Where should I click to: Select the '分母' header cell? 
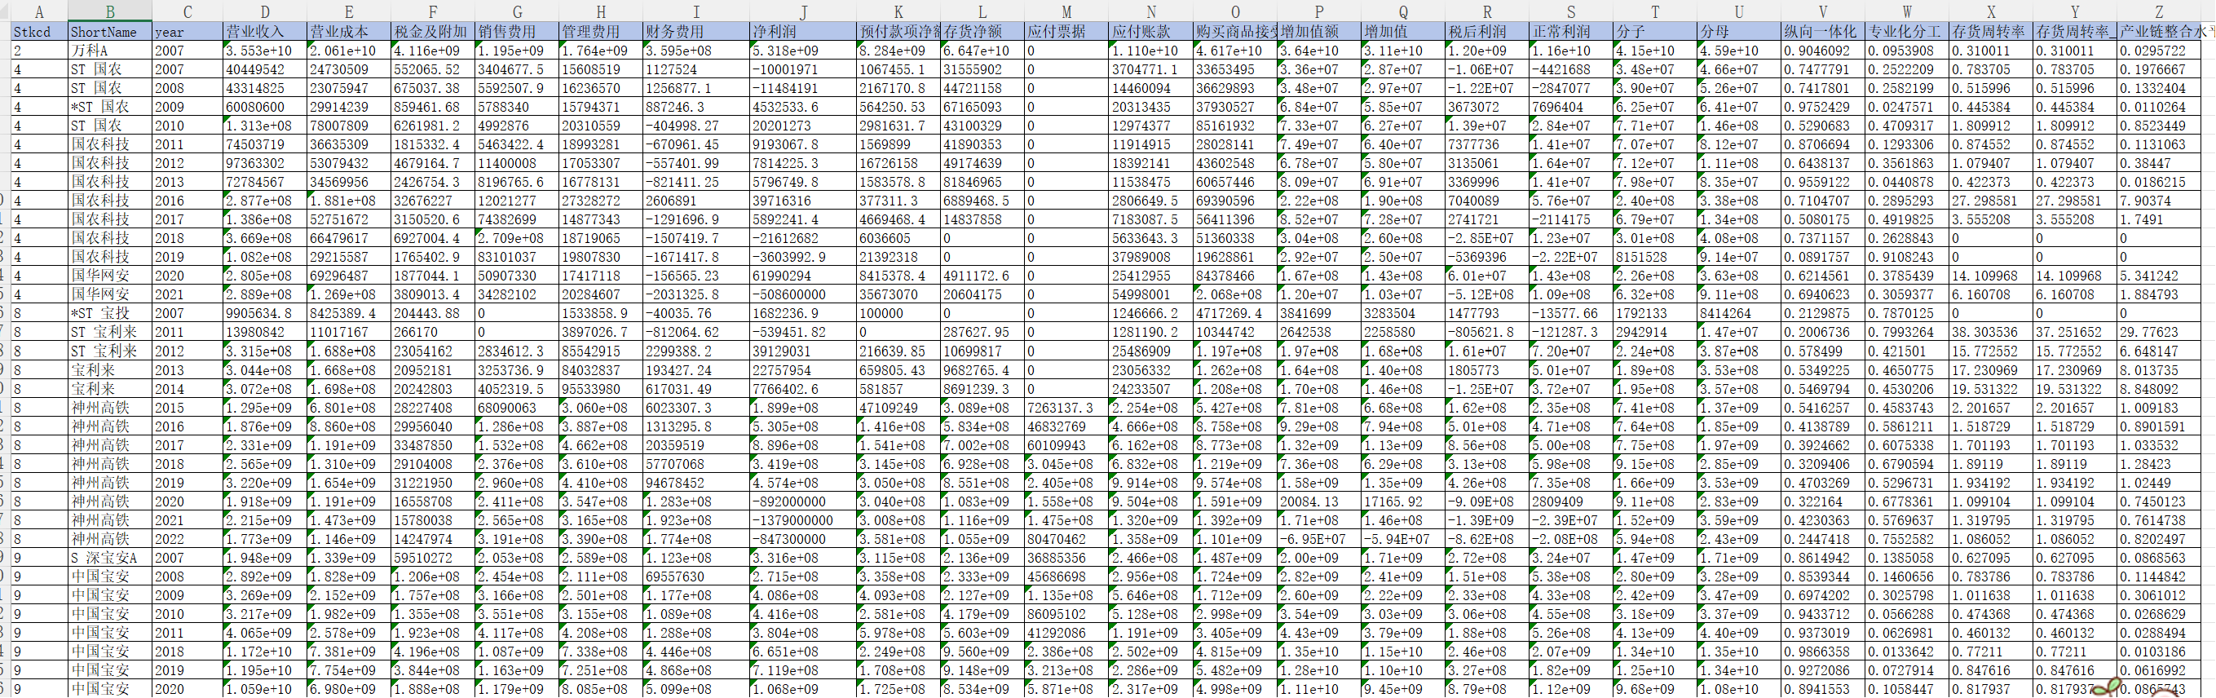pyautogui.click(x=1738, y=32)
